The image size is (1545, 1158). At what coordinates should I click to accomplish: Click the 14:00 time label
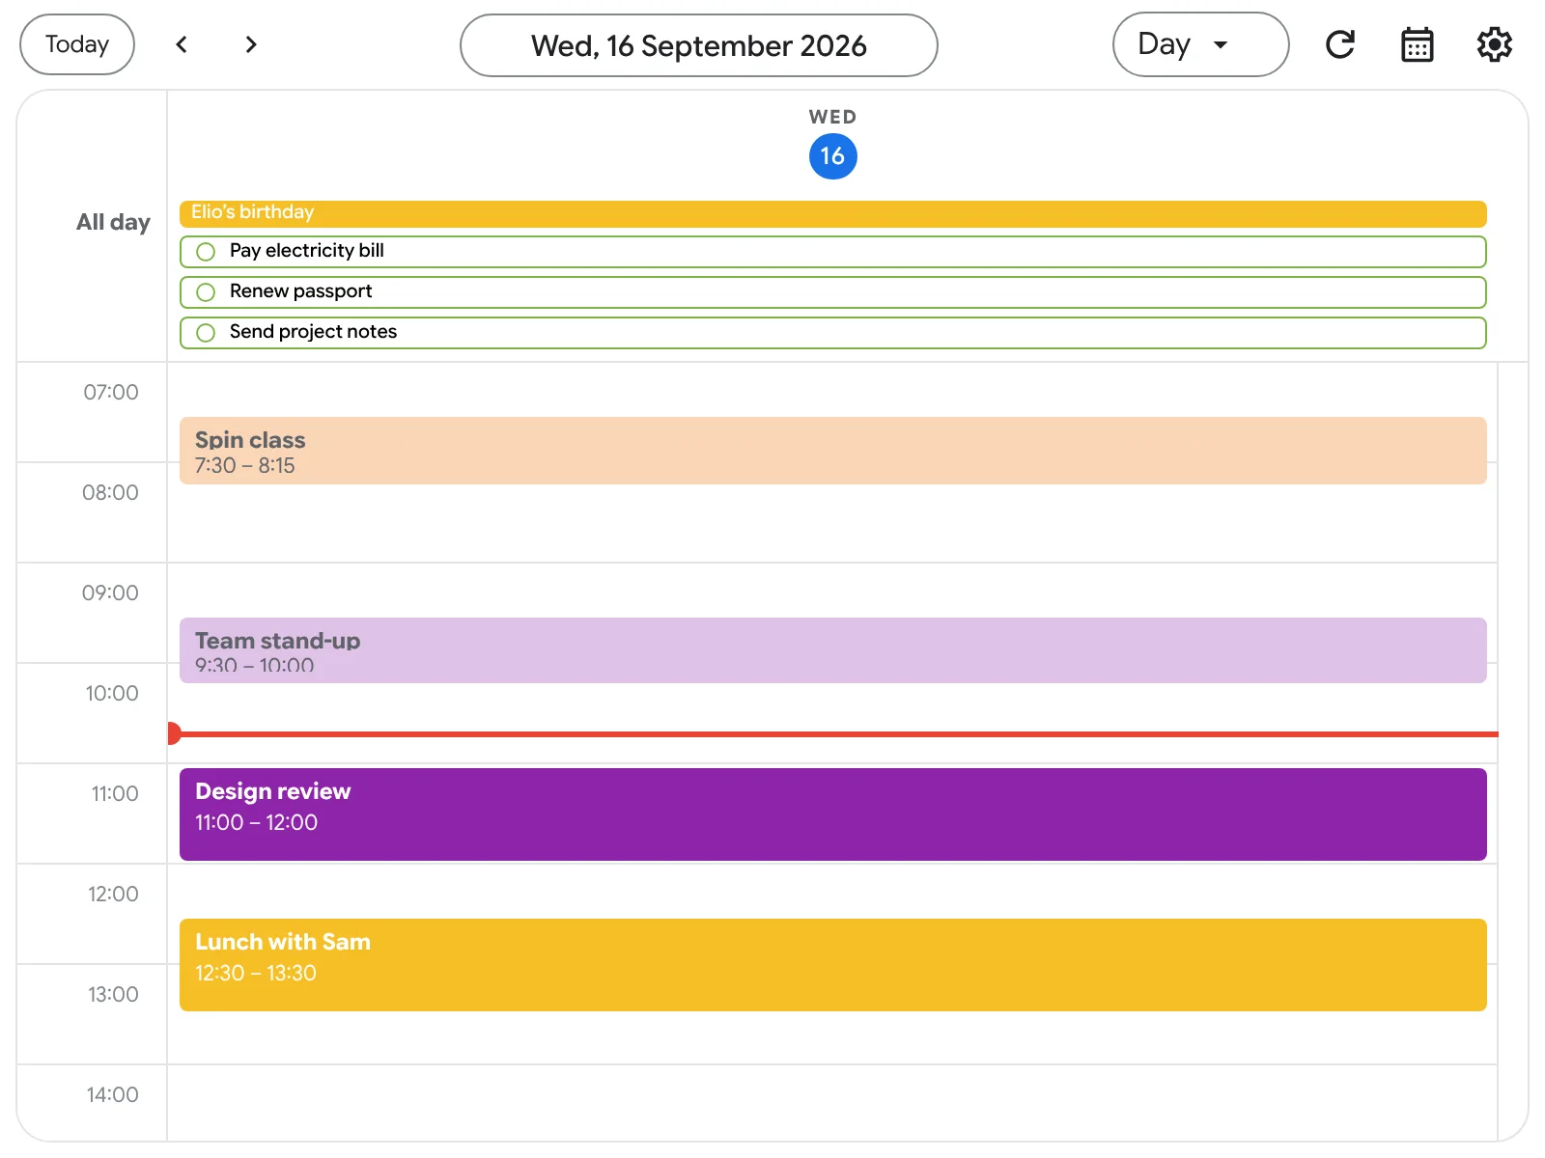(112, 1094)
